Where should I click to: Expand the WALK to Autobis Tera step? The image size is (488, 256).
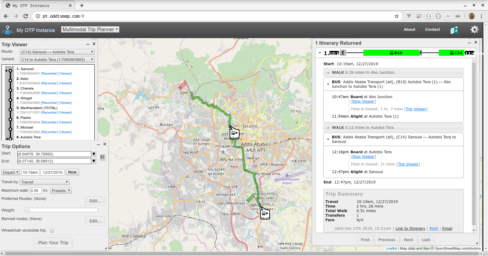click(x=393, y=128)
